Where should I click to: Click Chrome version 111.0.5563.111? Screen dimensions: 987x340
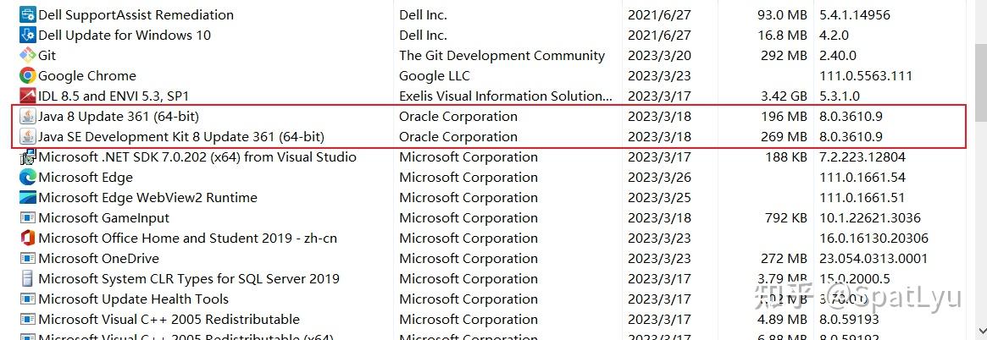(x=866, y=75)
